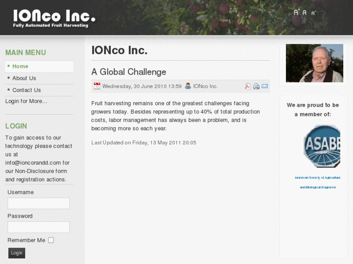
Task: Click the MAIN MENU heading
Action: pyautogui.click(x=26, y=53)
